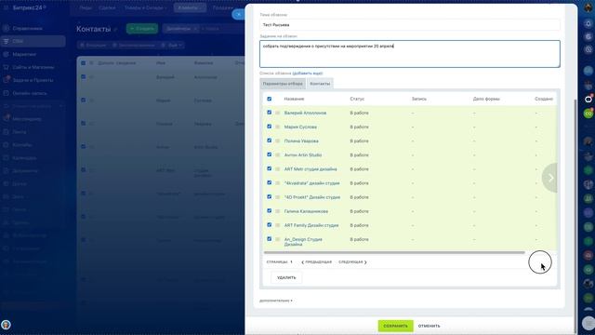Viewport: 595px width, 335px height.
Task: Open the row menu icon for "4D Proekt" Дизайн студия
Action: pyautogui.click(x=277, y=197)
